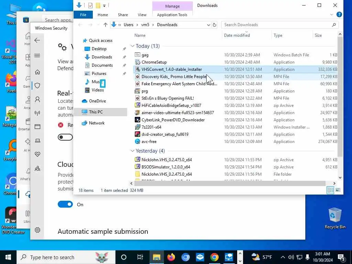
Task: Click the Manage contextual tab
Action: (173, 6)
